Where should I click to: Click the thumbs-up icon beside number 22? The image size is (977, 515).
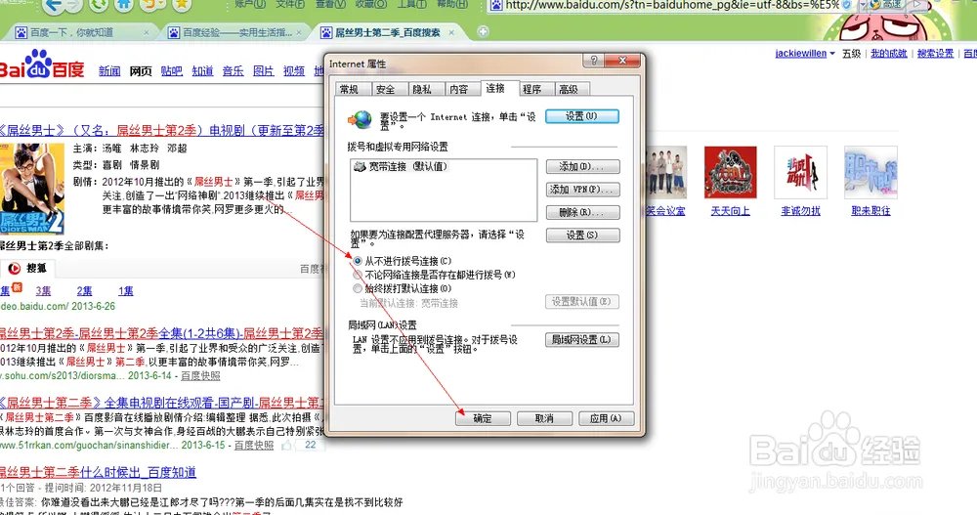pos(286,446)
